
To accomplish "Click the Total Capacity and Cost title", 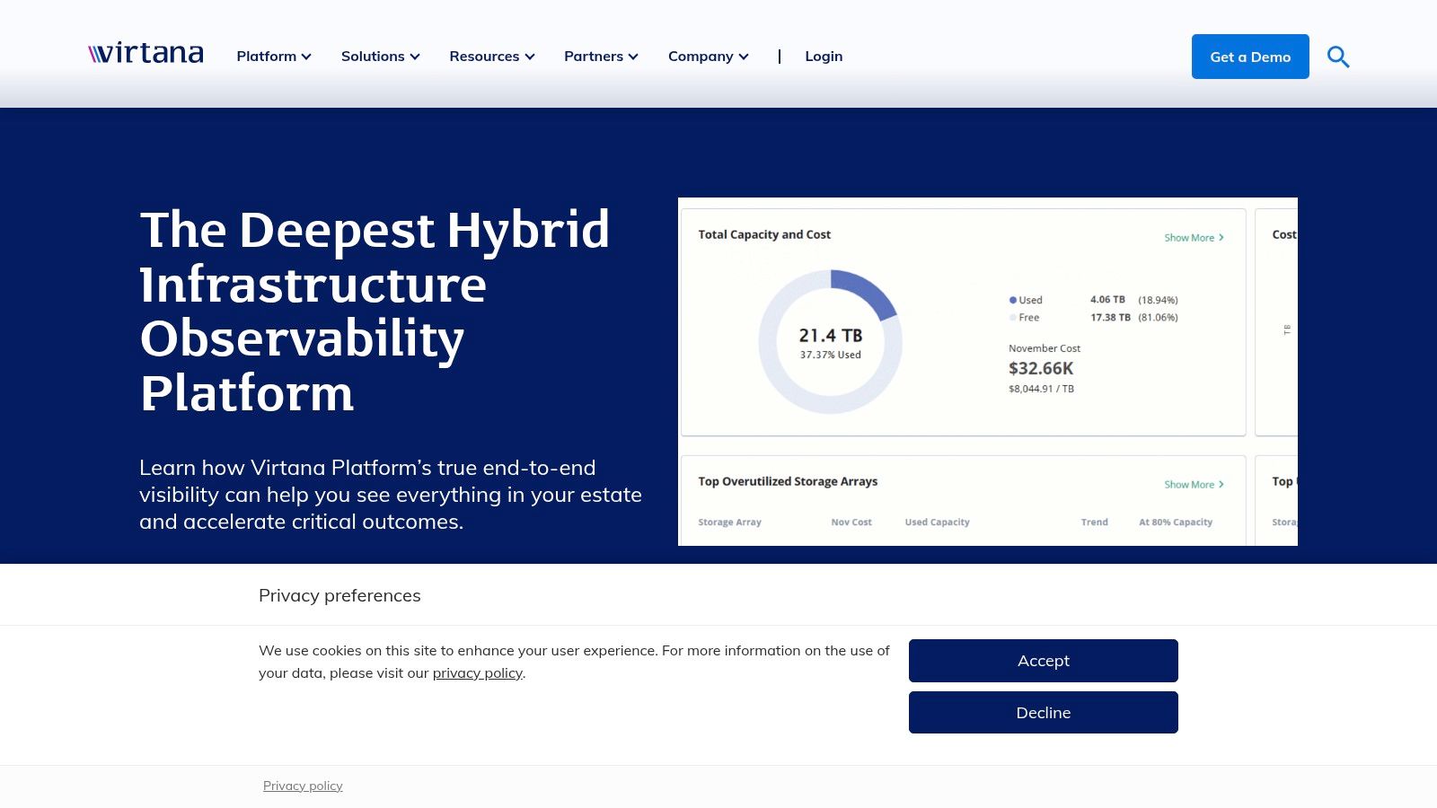I will (764, 234).
